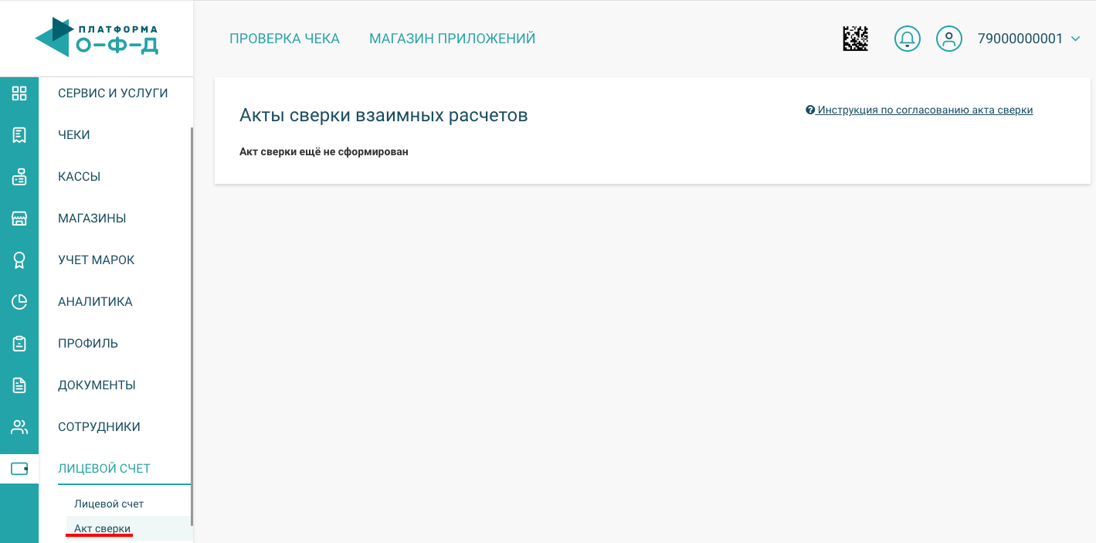
Task: Select the Лицевой счет submenu item
Action: coord(109,504)
